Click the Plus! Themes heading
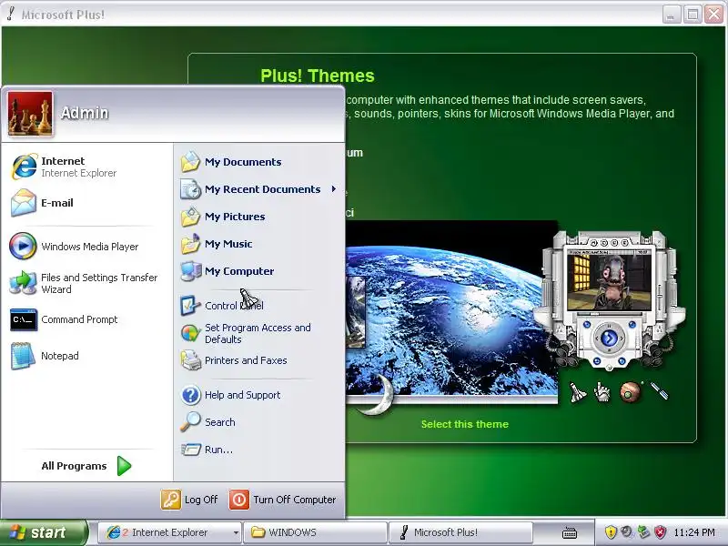 tap(318, 76)
